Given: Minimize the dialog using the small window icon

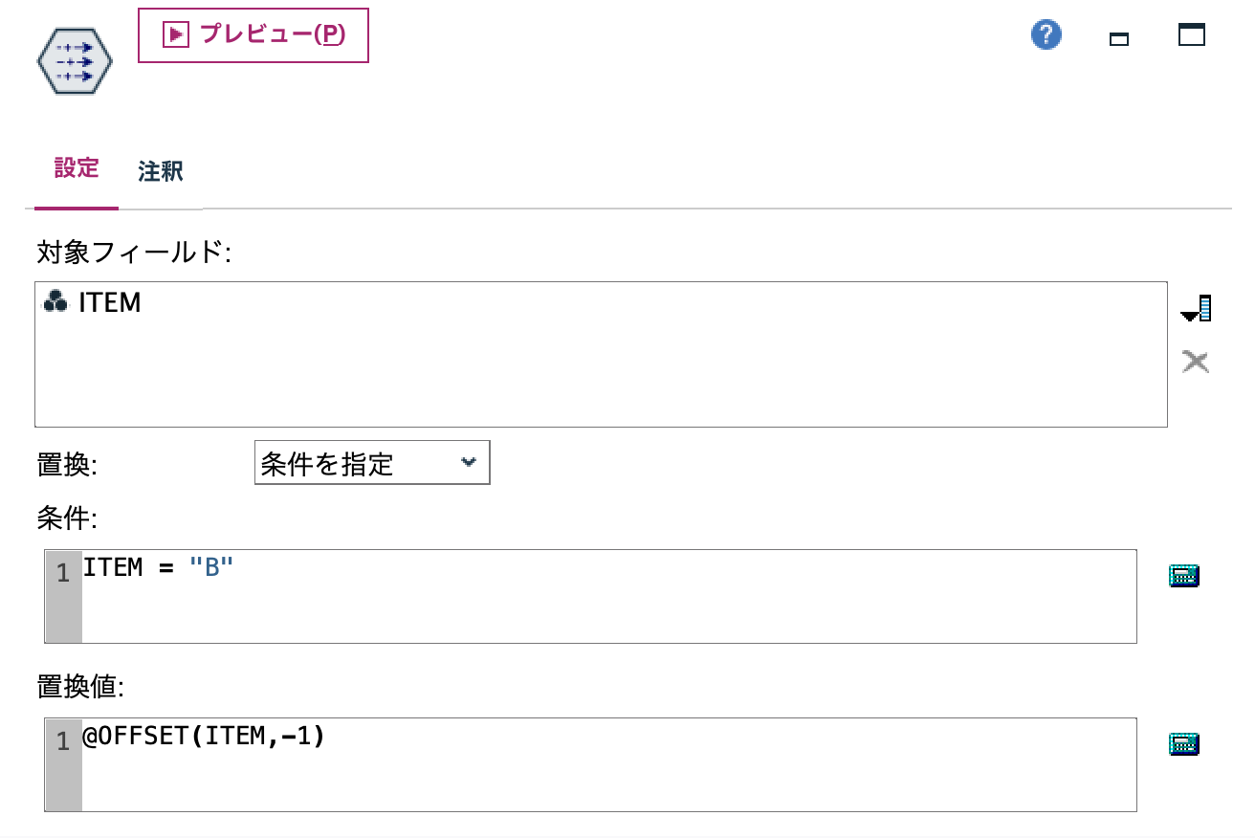Looking at the screenshot, I should coord(1119,40).
